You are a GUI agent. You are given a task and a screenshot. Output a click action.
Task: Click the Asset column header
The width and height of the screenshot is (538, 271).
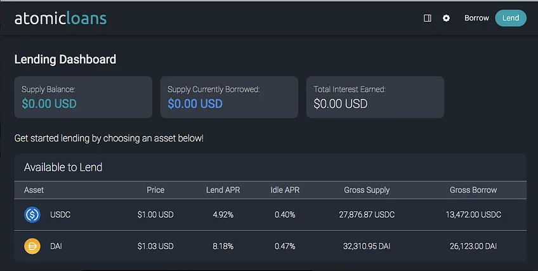[34, 190]
